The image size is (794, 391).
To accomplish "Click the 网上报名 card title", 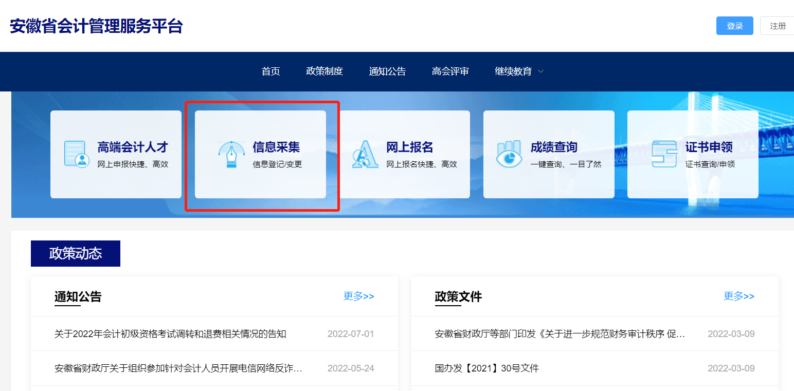I will [410, 147].
